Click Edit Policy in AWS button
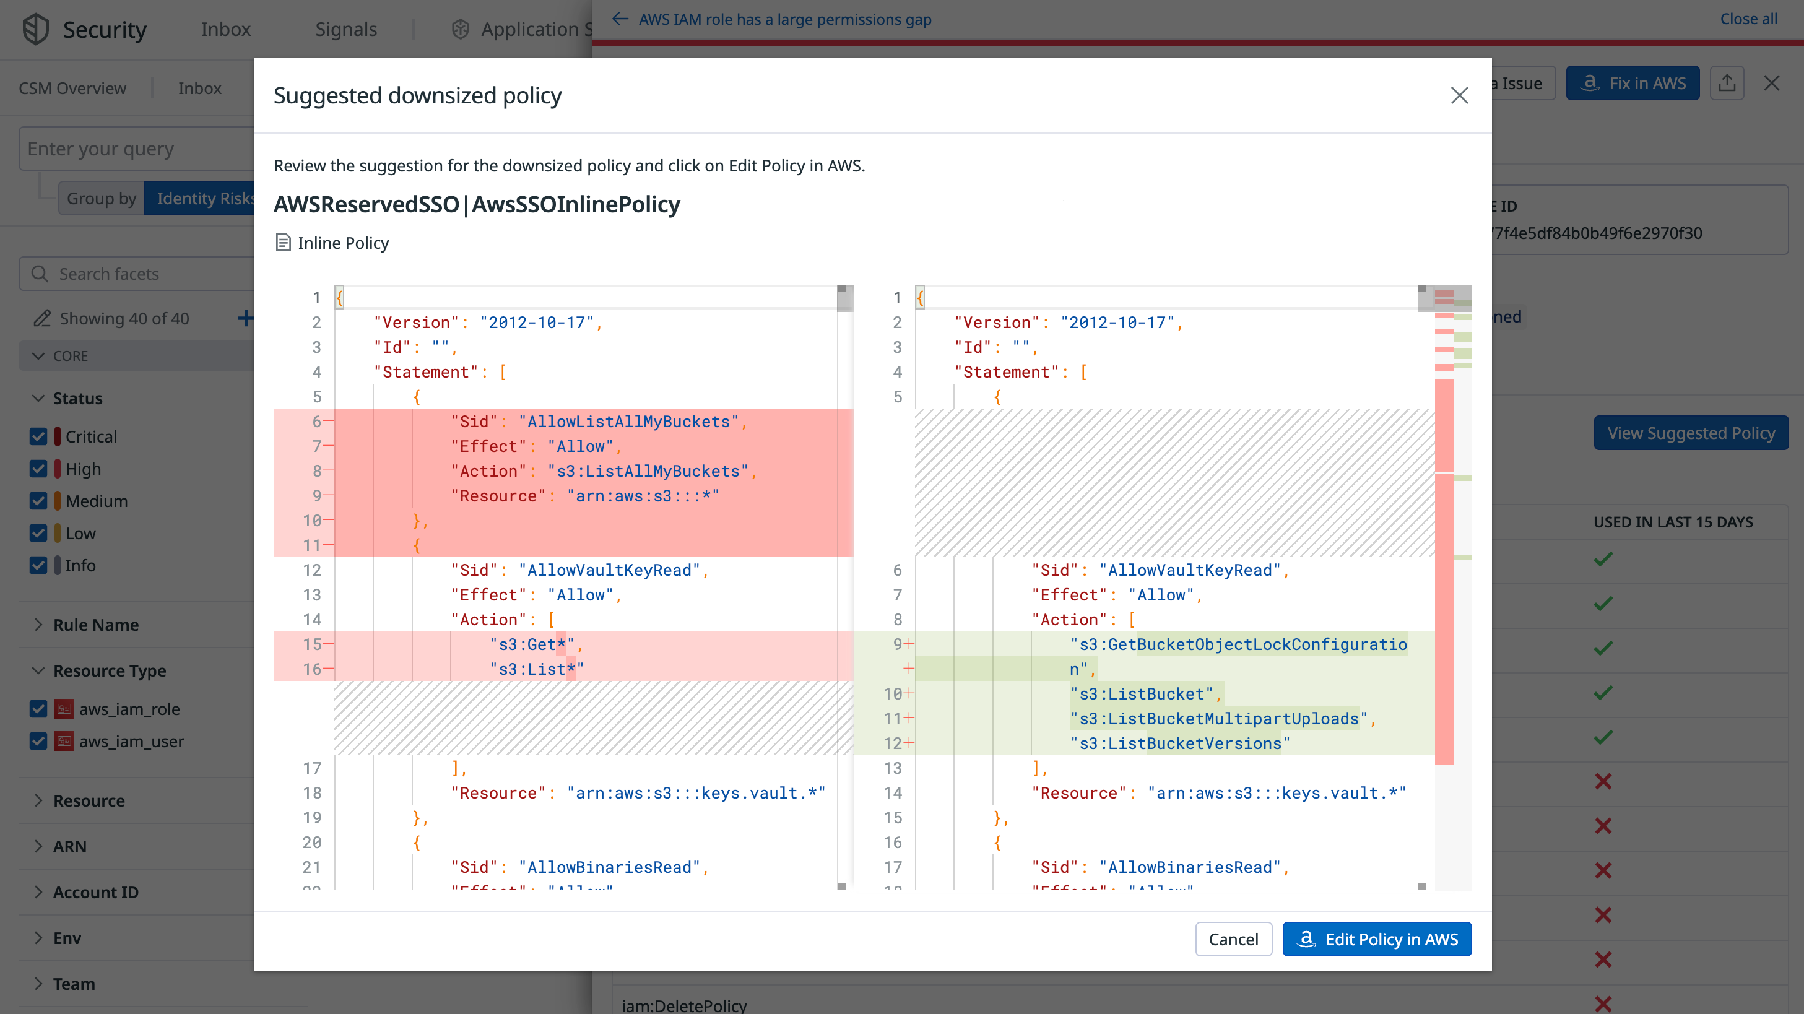 [x=1377, y=938]
